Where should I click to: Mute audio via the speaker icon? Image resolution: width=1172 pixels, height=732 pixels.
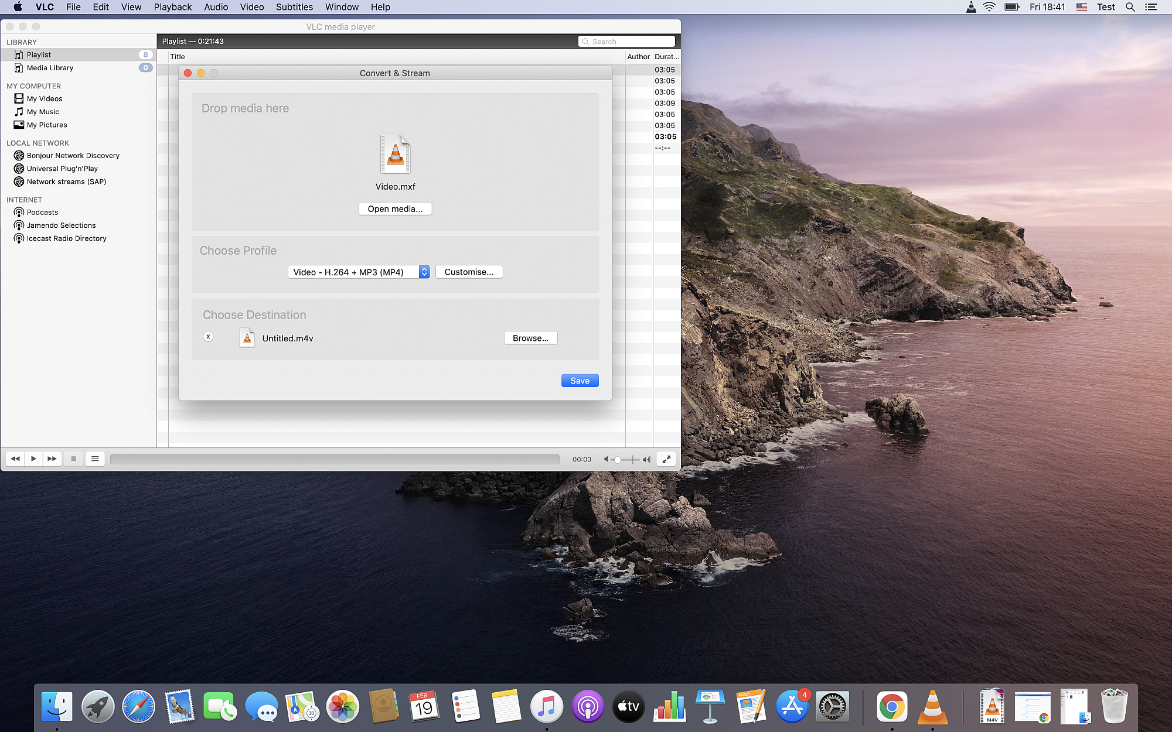[606, 460]
